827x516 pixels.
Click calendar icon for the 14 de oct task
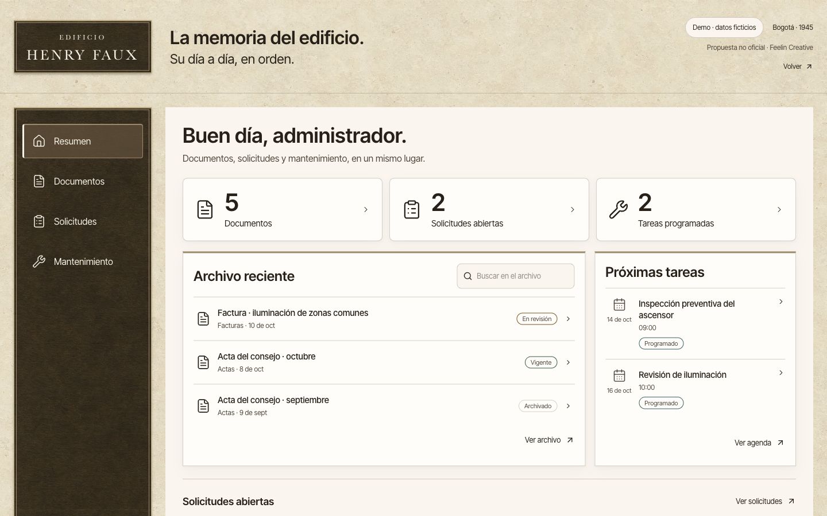(x=619, y=304)
